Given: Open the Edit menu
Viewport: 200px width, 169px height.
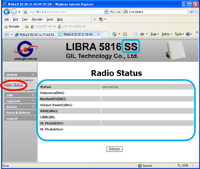Looking at the screenshot, I should pos(15,19).
